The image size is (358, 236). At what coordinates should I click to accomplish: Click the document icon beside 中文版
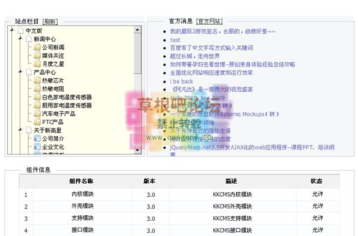click(21, 31)
